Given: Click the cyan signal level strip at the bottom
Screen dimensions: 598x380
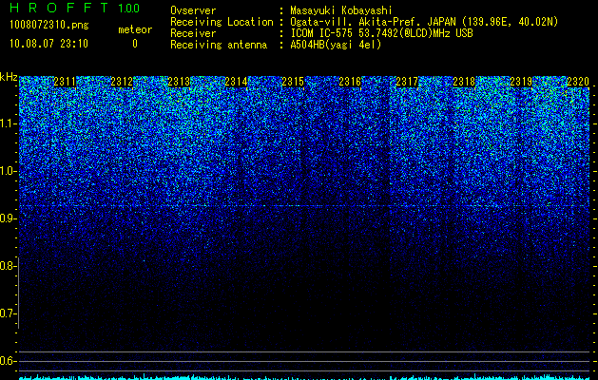Looking at the screenshot, I should 305,377.
